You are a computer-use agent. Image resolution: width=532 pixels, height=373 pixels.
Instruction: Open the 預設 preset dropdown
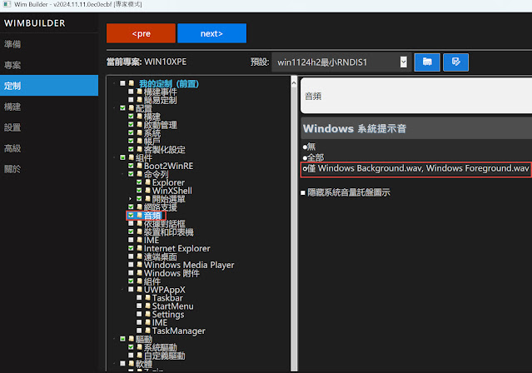(x=403, y=62)
